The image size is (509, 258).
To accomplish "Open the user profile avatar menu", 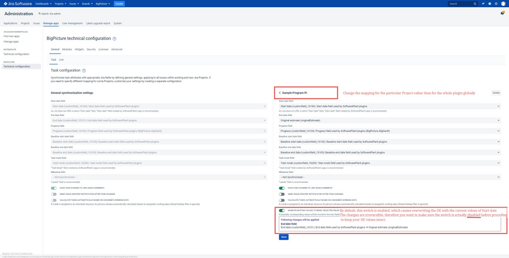I will tap(503, 4).
